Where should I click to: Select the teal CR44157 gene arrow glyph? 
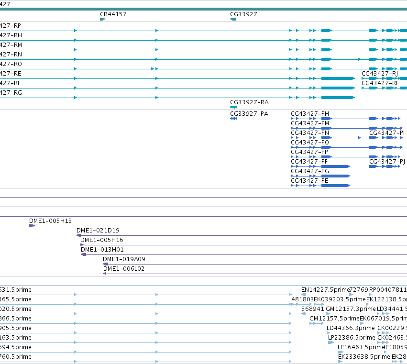(102, 19)
